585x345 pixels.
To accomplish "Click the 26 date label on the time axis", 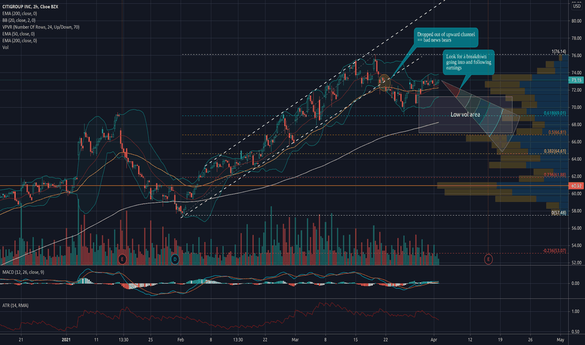I will point(530,340).
